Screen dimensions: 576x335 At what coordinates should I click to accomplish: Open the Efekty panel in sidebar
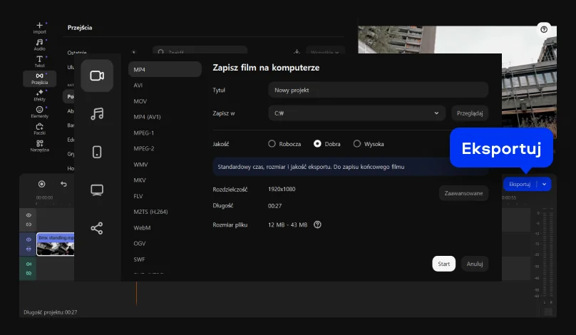click(40, 95)
